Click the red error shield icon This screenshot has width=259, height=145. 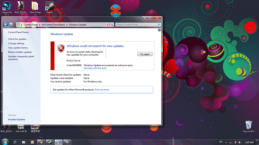point(61,48)
